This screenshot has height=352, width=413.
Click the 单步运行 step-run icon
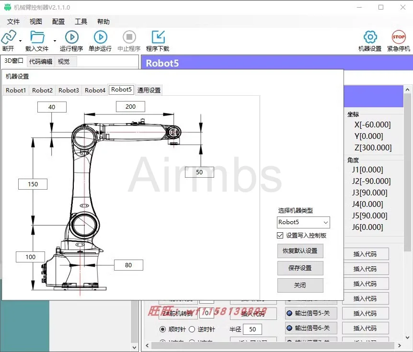coord(100,37)
